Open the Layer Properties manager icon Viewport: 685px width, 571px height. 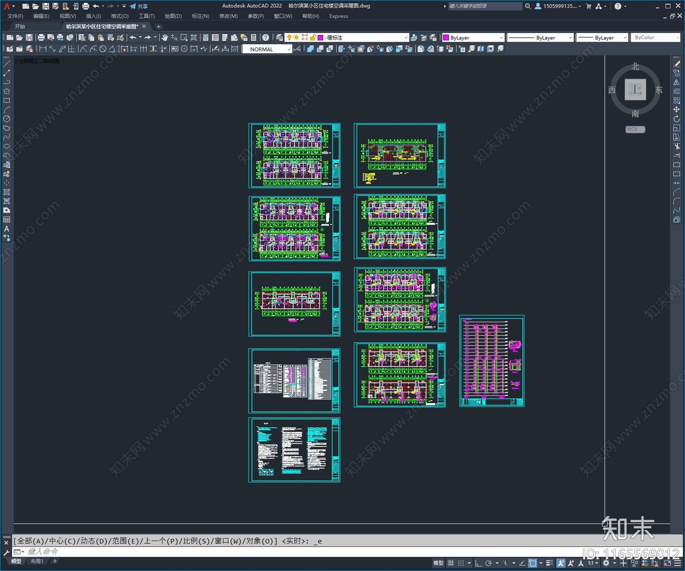coord(279,38)
